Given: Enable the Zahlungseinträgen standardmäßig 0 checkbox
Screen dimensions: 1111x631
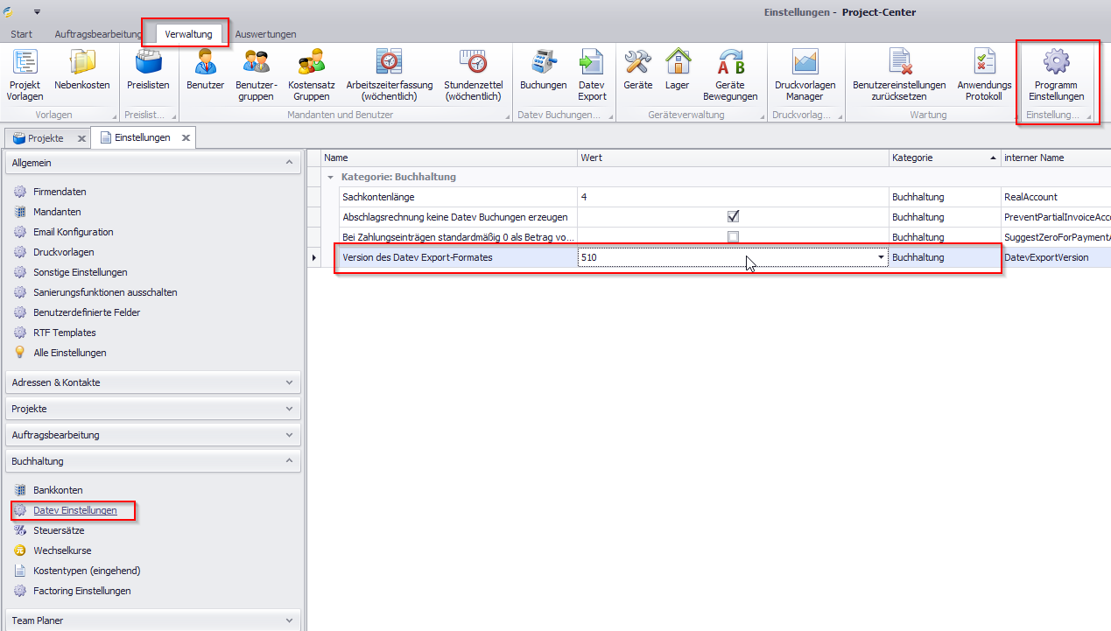Looking at the screenshot, I should point(733,237).
